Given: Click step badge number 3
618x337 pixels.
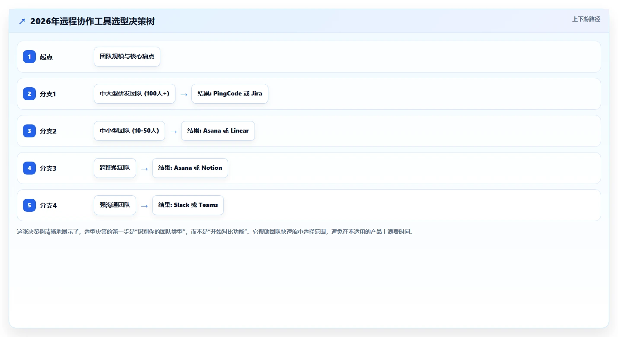Looking at the screenshot, I should pyautogui.click(x=29, y=131).
